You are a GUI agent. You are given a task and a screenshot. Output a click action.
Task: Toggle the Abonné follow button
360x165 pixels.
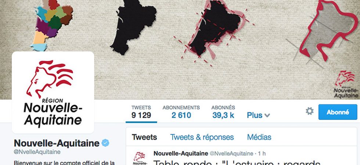338,112
